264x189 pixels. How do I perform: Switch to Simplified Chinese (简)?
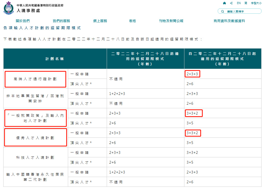(x=246, y=3)
